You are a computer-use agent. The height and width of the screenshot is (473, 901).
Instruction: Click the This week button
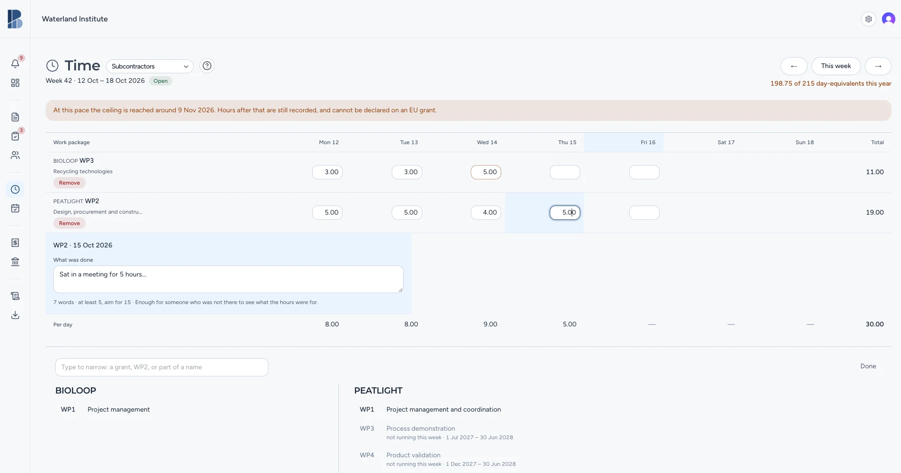click(x=836, y=66)
